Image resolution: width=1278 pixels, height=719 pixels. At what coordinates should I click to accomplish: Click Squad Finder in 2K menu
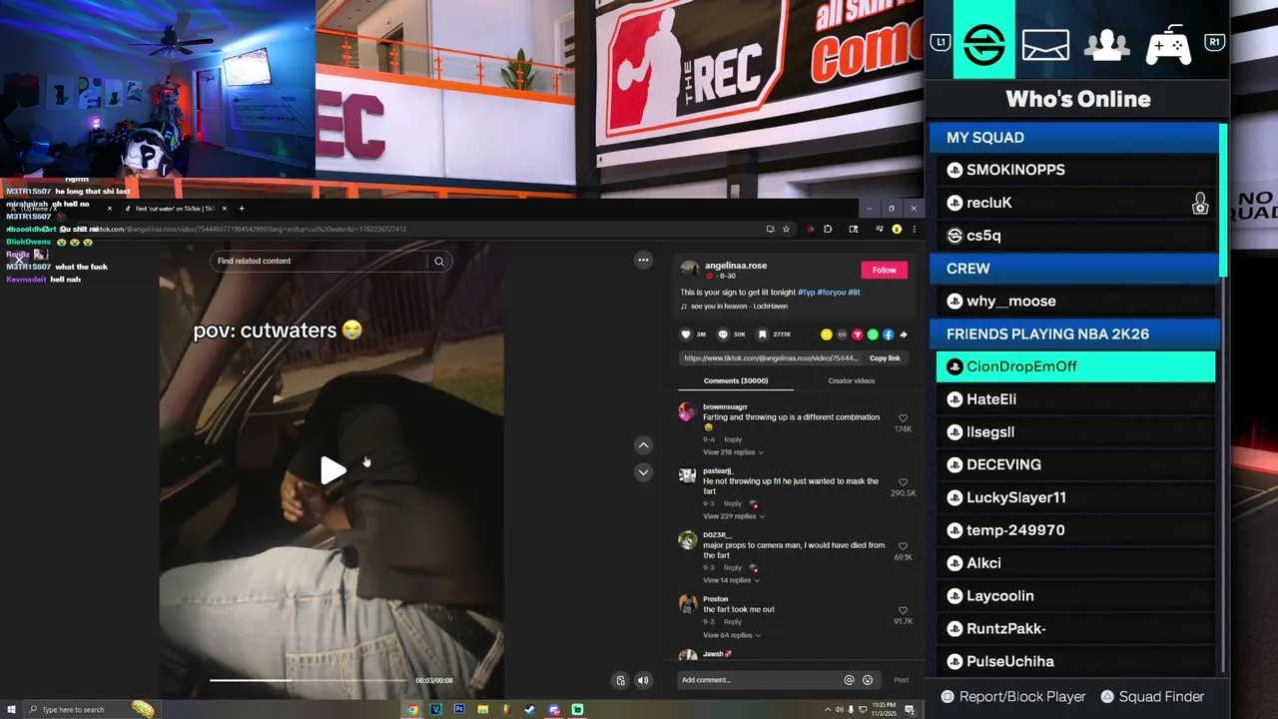tap(1152, 697)
